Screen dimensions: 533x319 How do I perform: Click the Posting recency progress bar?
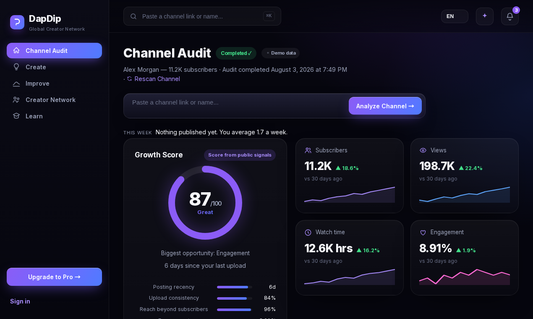pyautogui.click(x=235, y=287)
